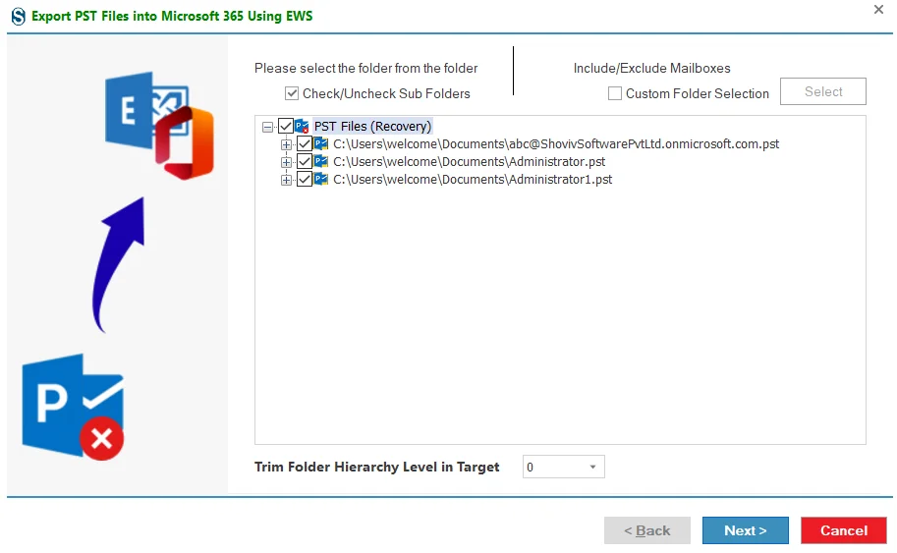Uncheck the PST Files (Recovery) root checkbox
Image resolution: width=897 pixels, height=553 pixels.
[x=286, y=127]
